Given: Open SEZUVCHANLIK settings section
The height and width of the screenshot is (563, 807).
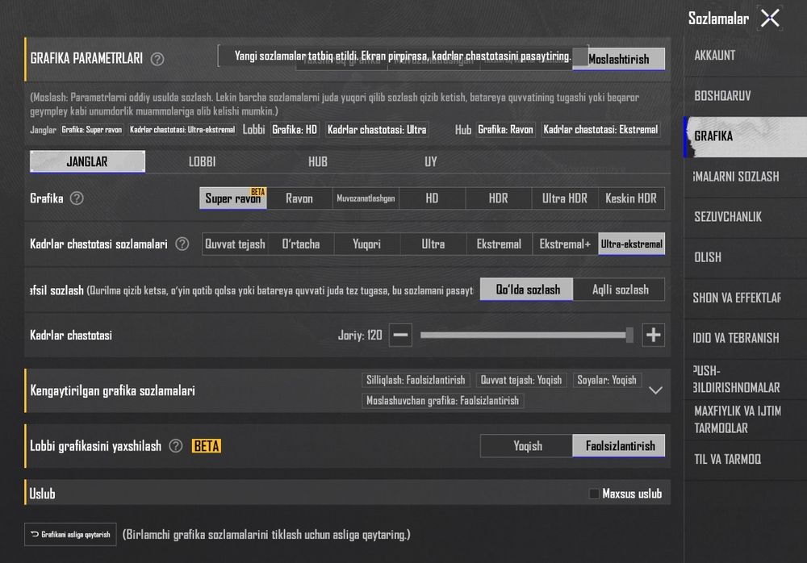Looking at the screenshot, I should [x=745, y=217].
